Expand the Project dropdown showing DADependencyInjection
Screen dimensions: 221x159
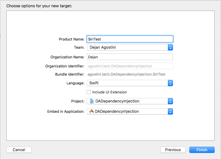coord(127,101)
